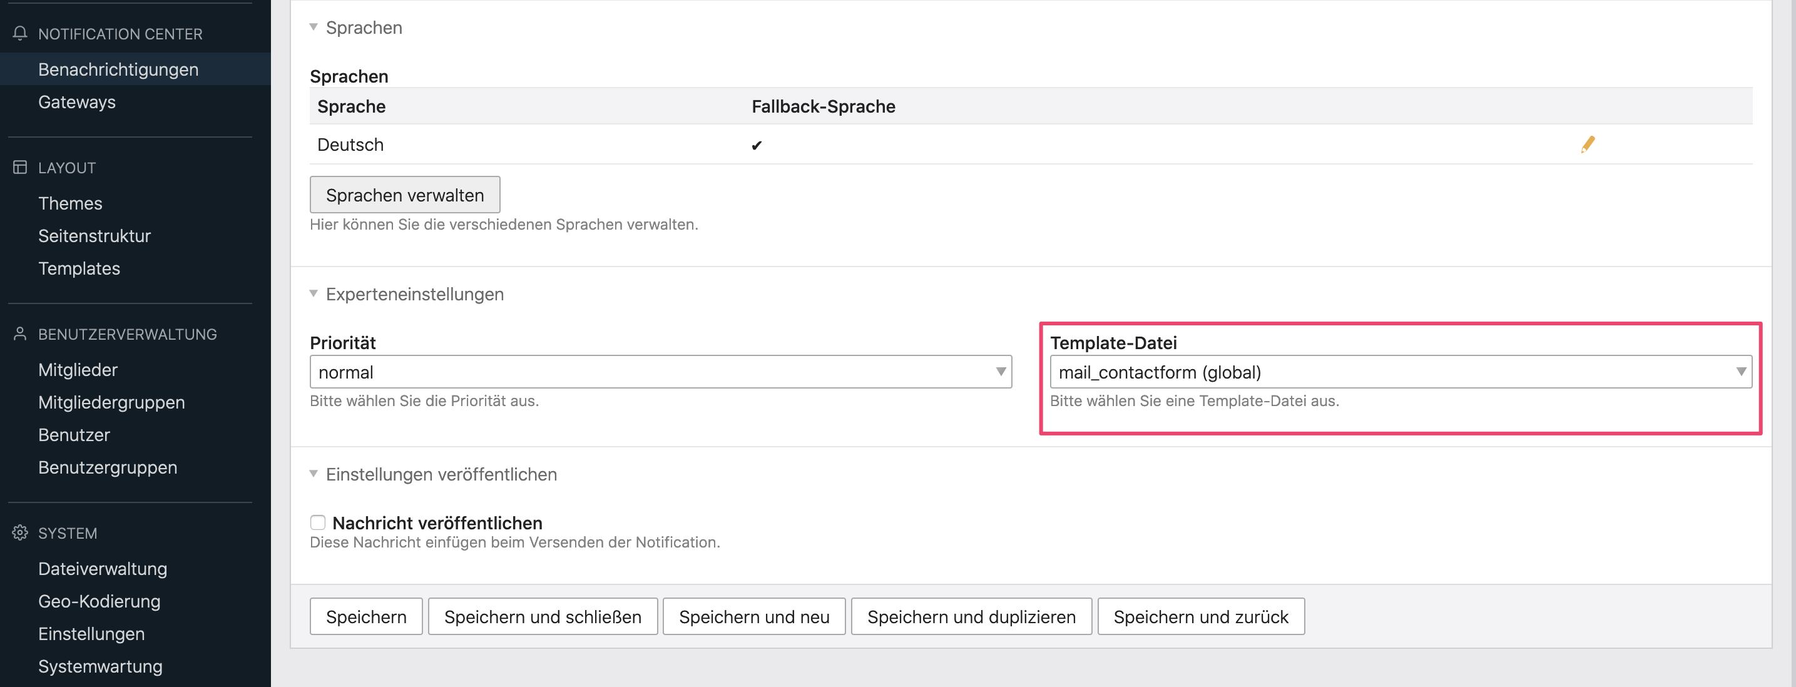The width and height of the screenshot is (1796, 687).
Task: Open Gateways in the sidebar
Action: [x=77, y=102]
